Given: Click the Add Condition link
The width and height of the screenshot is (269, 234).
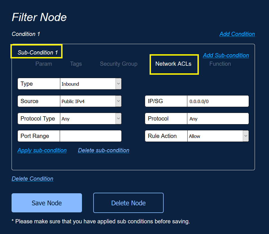Looking at the screenshot, I should click(x=237, y=34).
